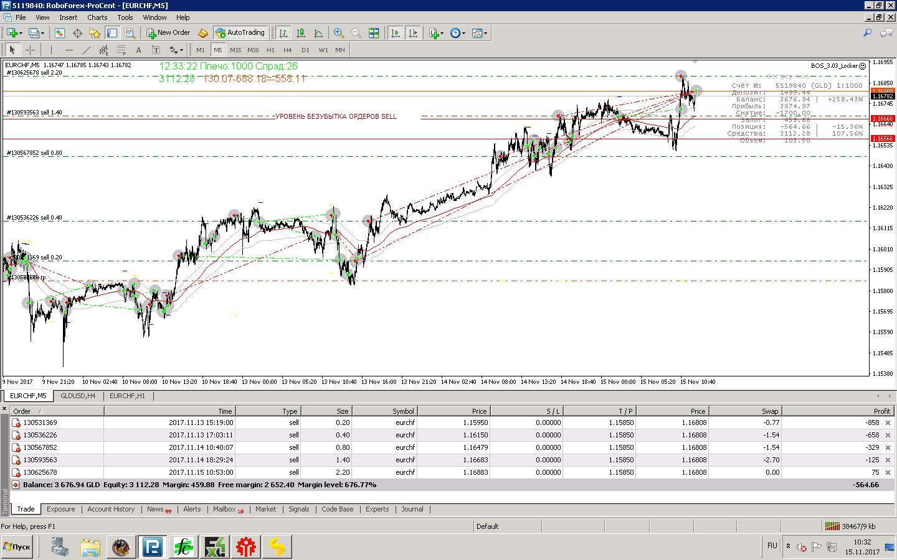The width and height of the screenshot is (897, 560).
Task: Switch chart to candlesticks view
Action: point(301,33)
